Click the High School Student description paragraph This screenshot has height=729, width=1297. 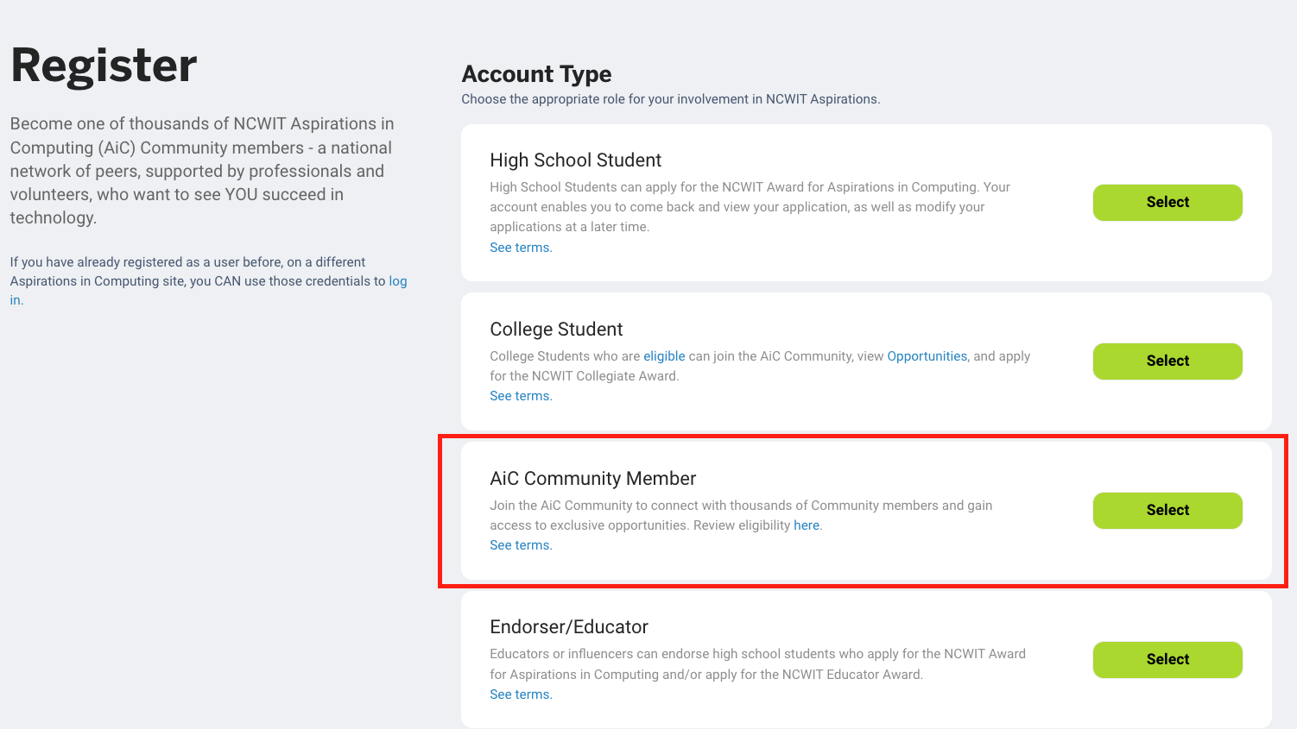click(x=750, y=207)
